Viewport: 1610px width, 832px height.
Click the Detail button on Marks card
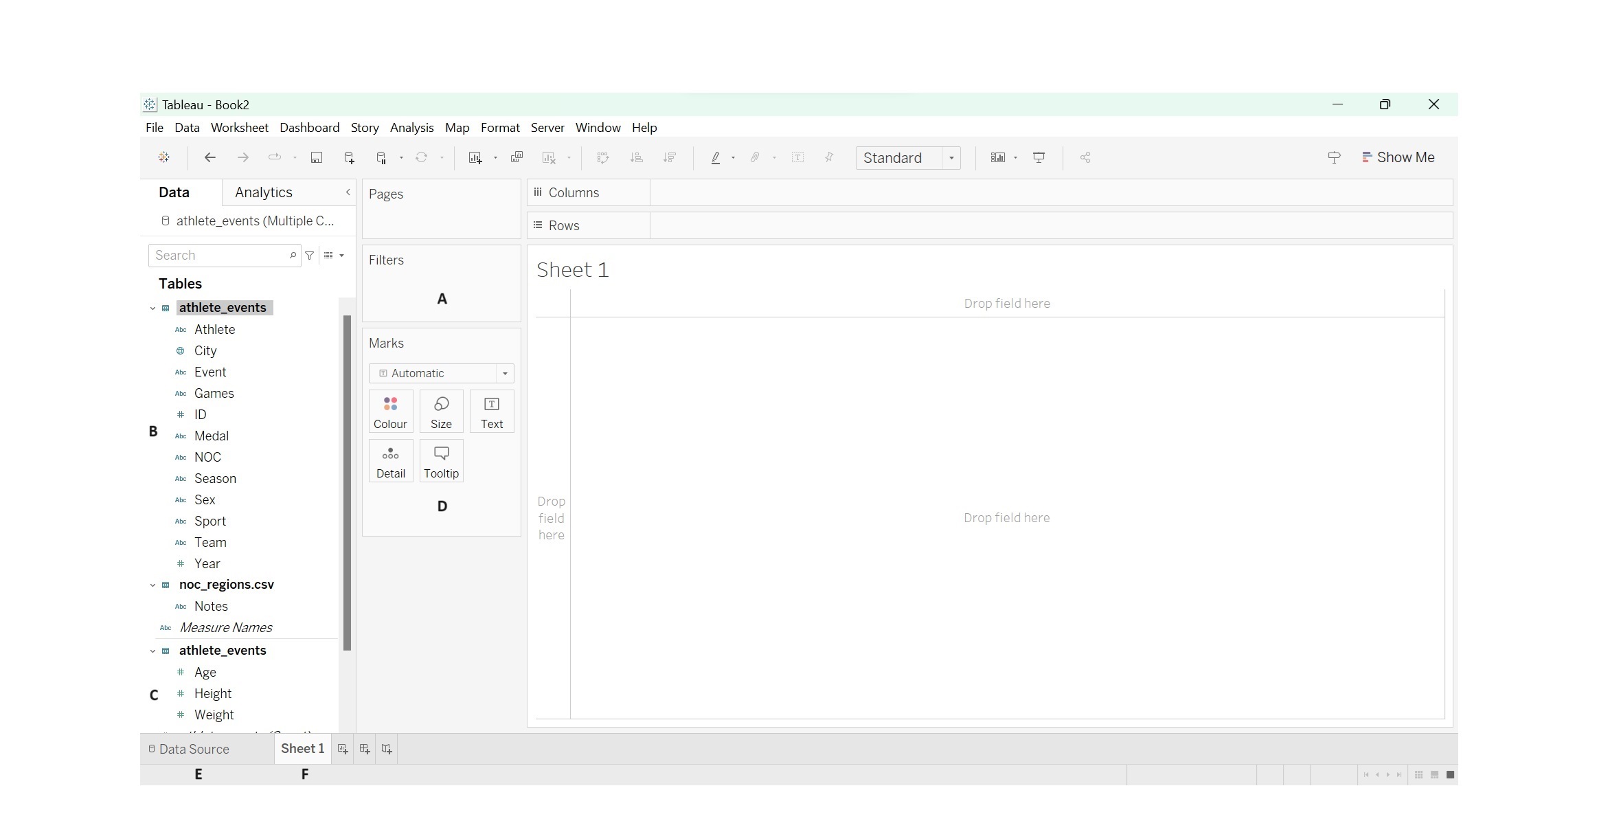(x=390, y=460)
